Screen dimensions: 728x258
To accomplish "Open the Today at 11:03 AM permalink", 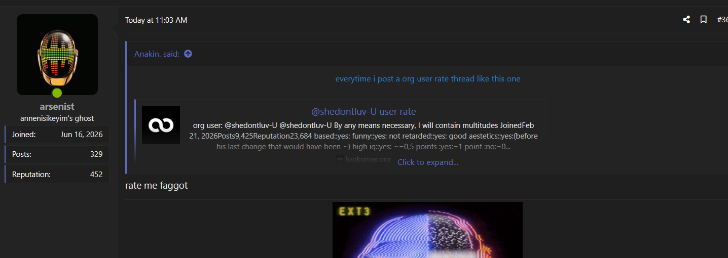I will [x=156, y=20].
